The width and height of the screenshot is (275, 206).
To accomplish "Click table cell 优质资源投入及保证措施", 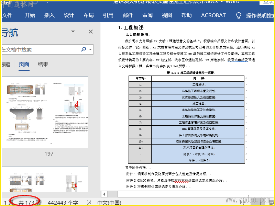I will pos(198,98).
